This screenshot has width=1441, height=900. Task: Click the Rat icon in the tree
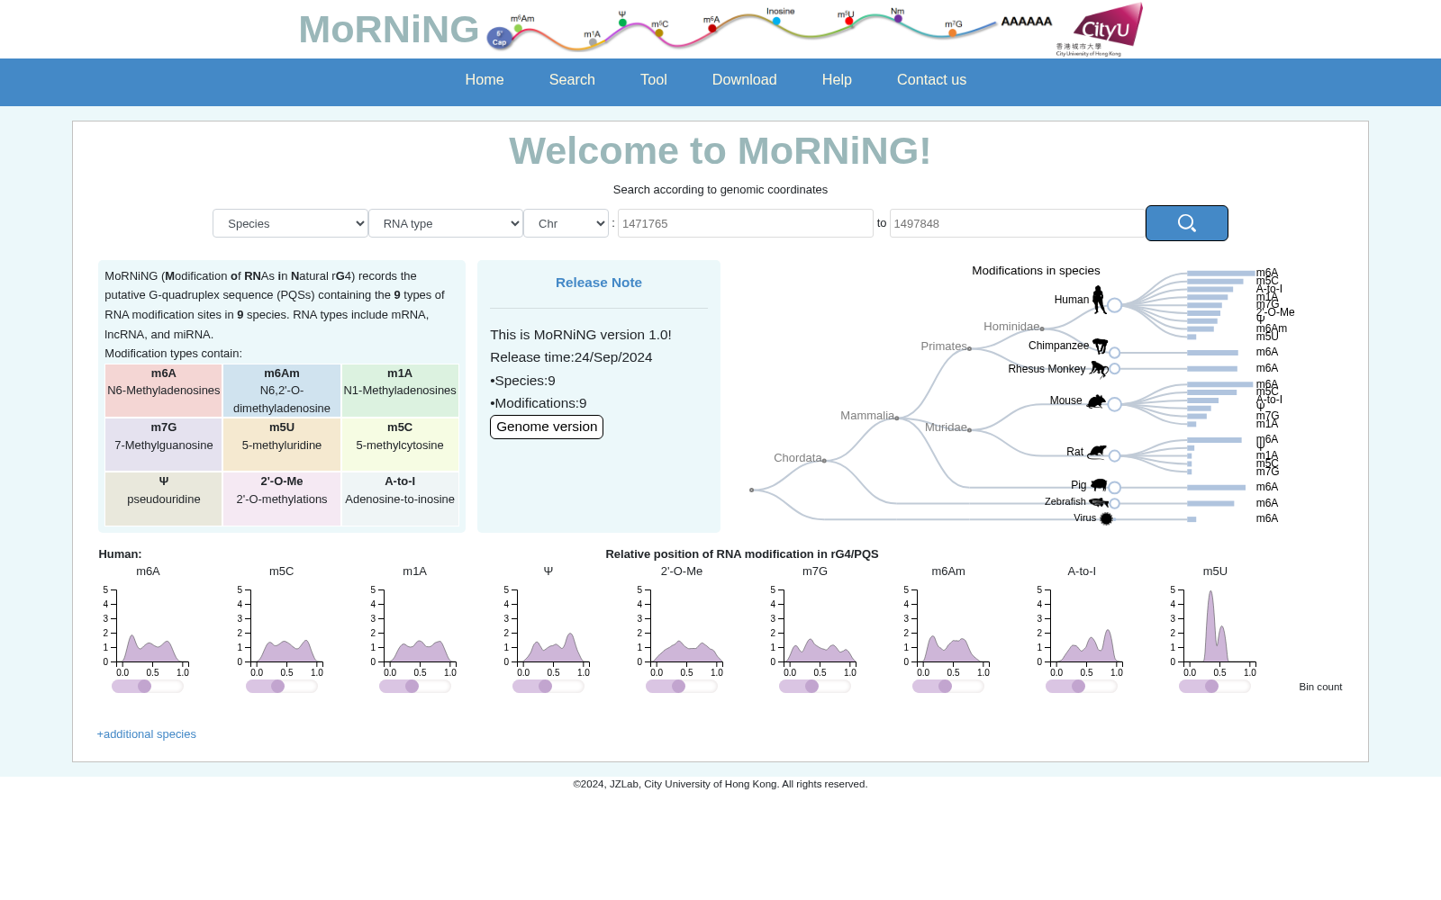point(1096,452)
